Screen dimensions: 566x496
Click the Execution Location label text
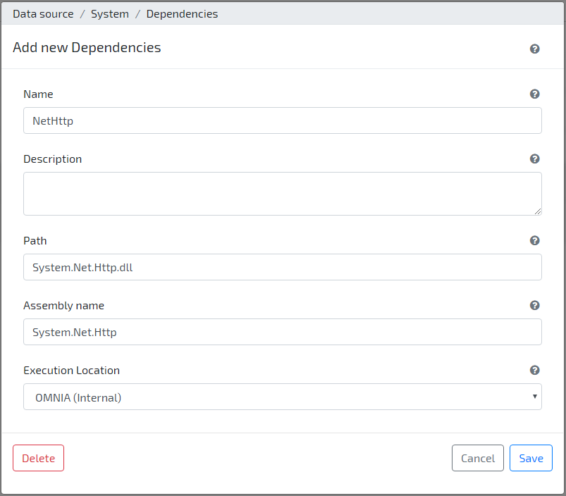pyautogui.click(x=71, y=371)
